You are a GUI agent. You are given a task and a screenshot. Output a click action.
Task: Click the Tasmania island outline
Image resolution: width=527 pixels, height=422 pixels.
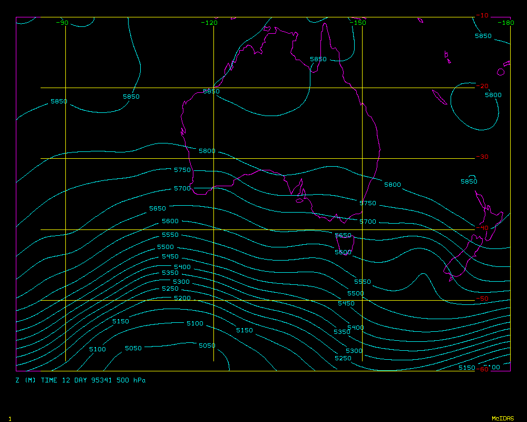pyautogui.click(x=345, y=244)
